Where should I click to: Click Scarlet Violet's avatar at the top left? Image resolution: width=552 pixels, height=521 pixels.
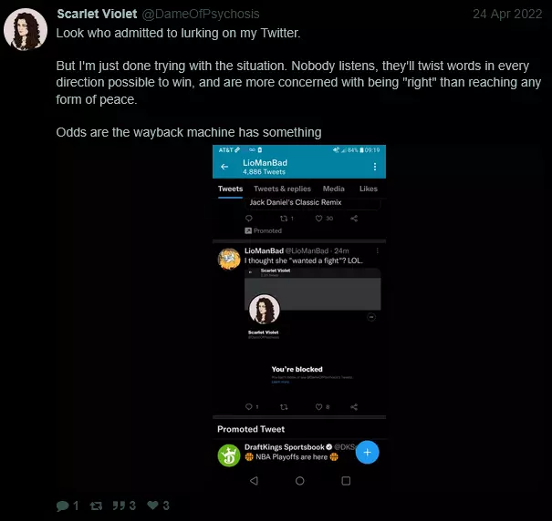tap(26, 29)
